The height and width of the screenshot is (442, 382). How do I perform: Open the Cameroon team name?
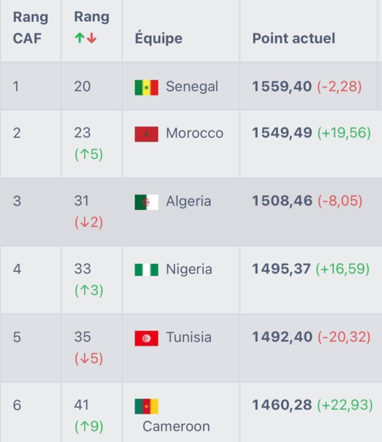click(176, 426)
